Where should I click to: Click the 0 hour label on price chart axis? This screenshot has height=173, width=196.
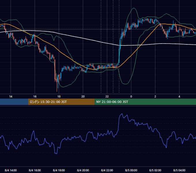131,97
